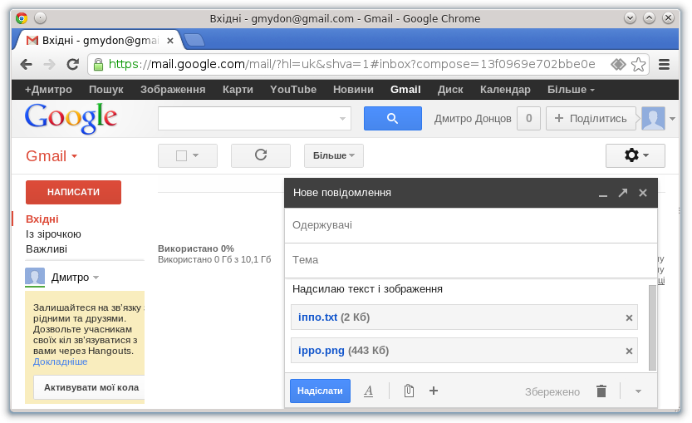Bookmark the page with the star icon
This screenshot has width=692, height=423.
(638, 65)
